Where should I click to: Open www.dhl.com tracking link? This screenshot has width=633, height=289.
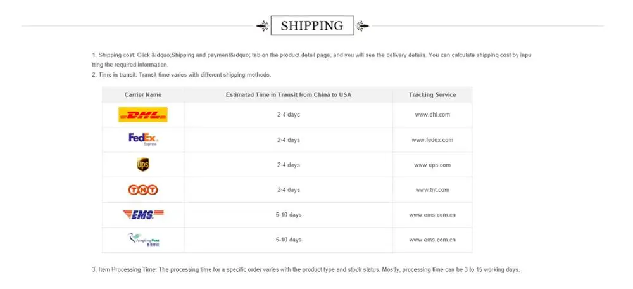coord(432,115)
